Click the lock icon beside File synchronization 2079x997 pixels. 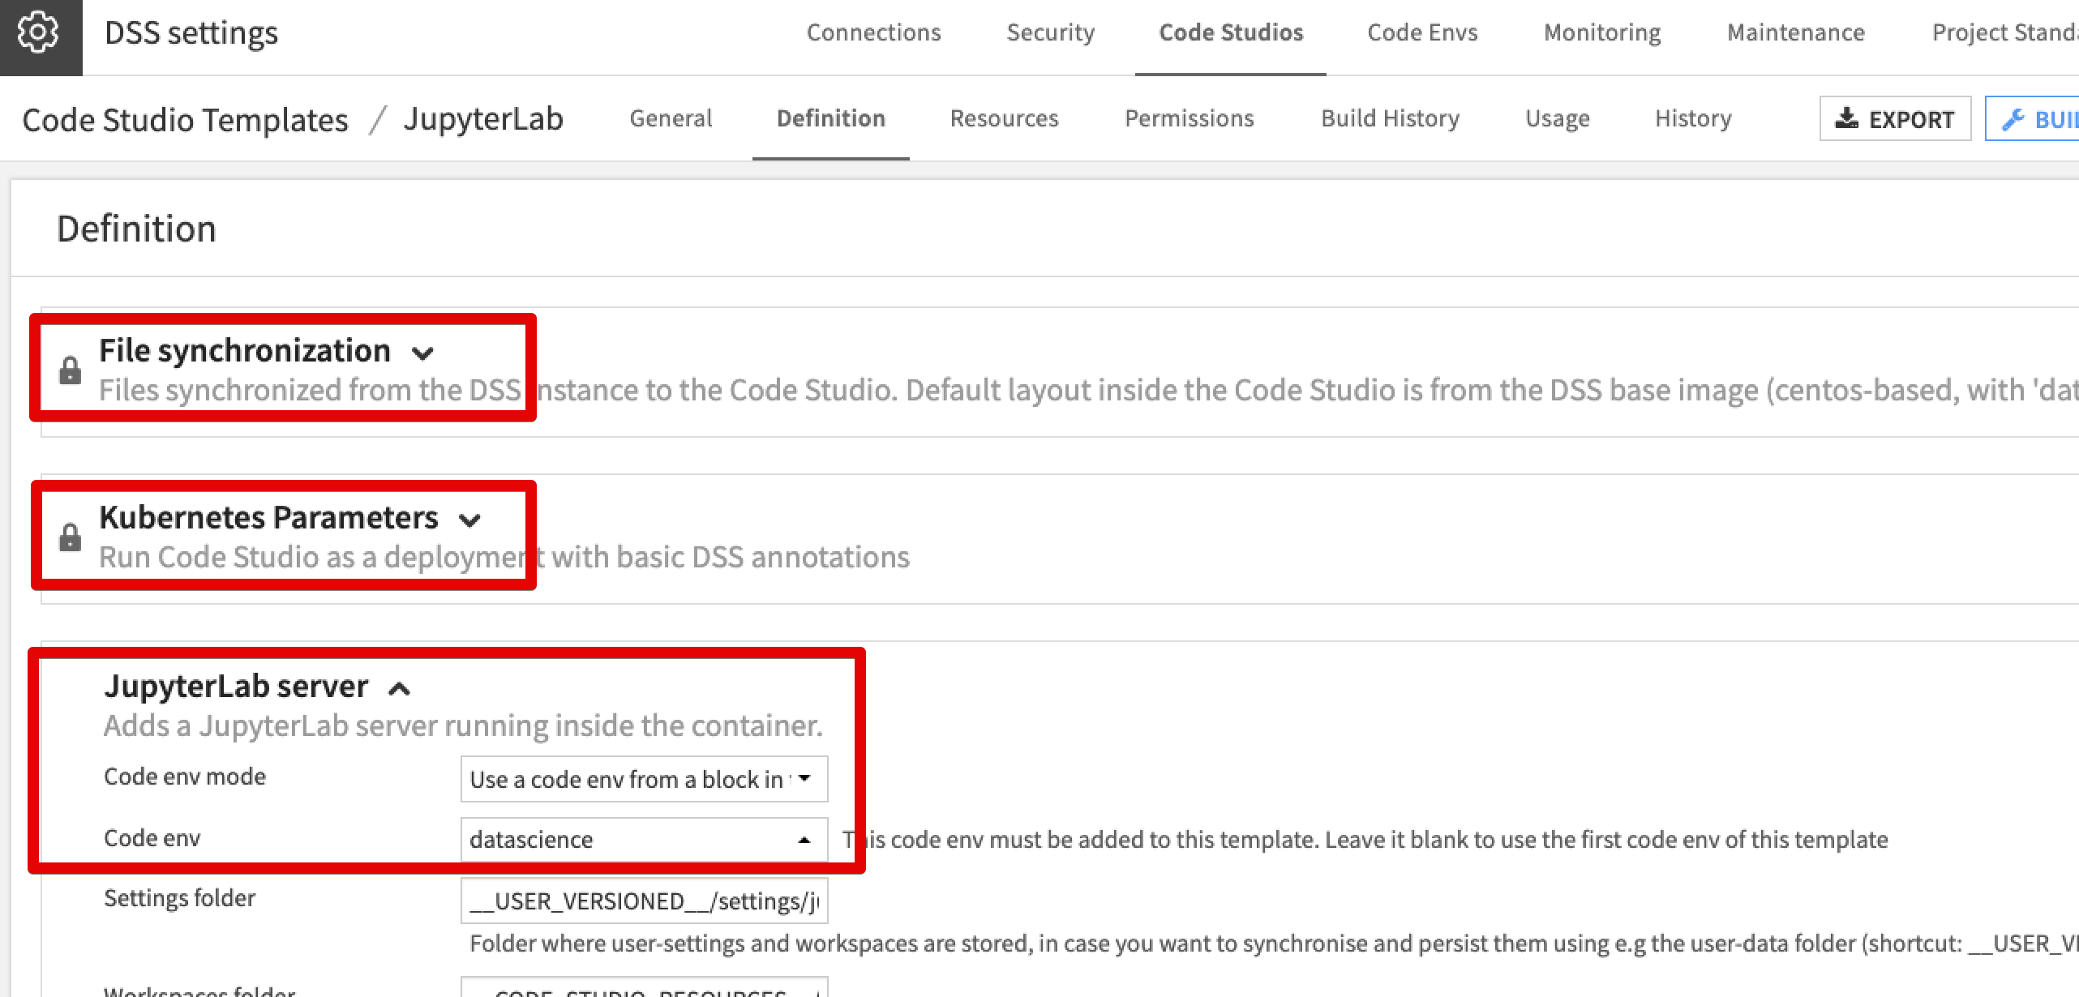click(x=71, y=370)
